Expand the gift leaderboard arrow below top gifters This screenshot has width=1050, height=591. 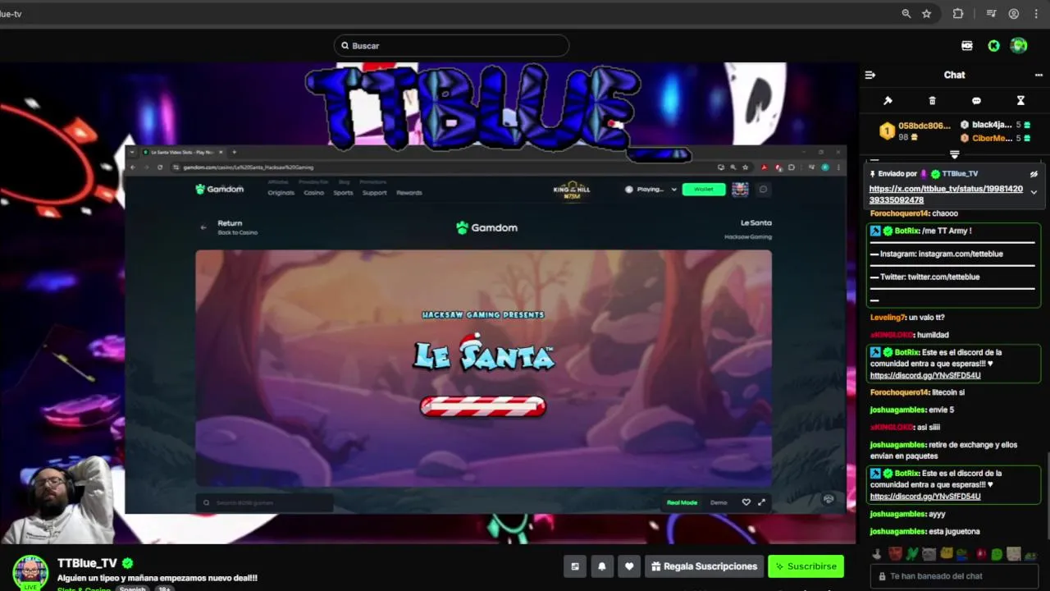tap(954, 154)
